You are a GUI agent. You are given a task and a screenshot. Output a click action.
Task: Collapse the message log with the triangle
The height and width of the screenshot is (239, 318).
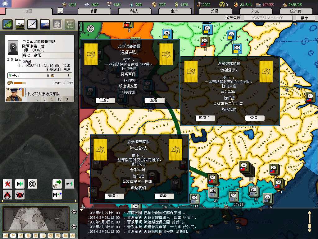click(x=81, y=210)
